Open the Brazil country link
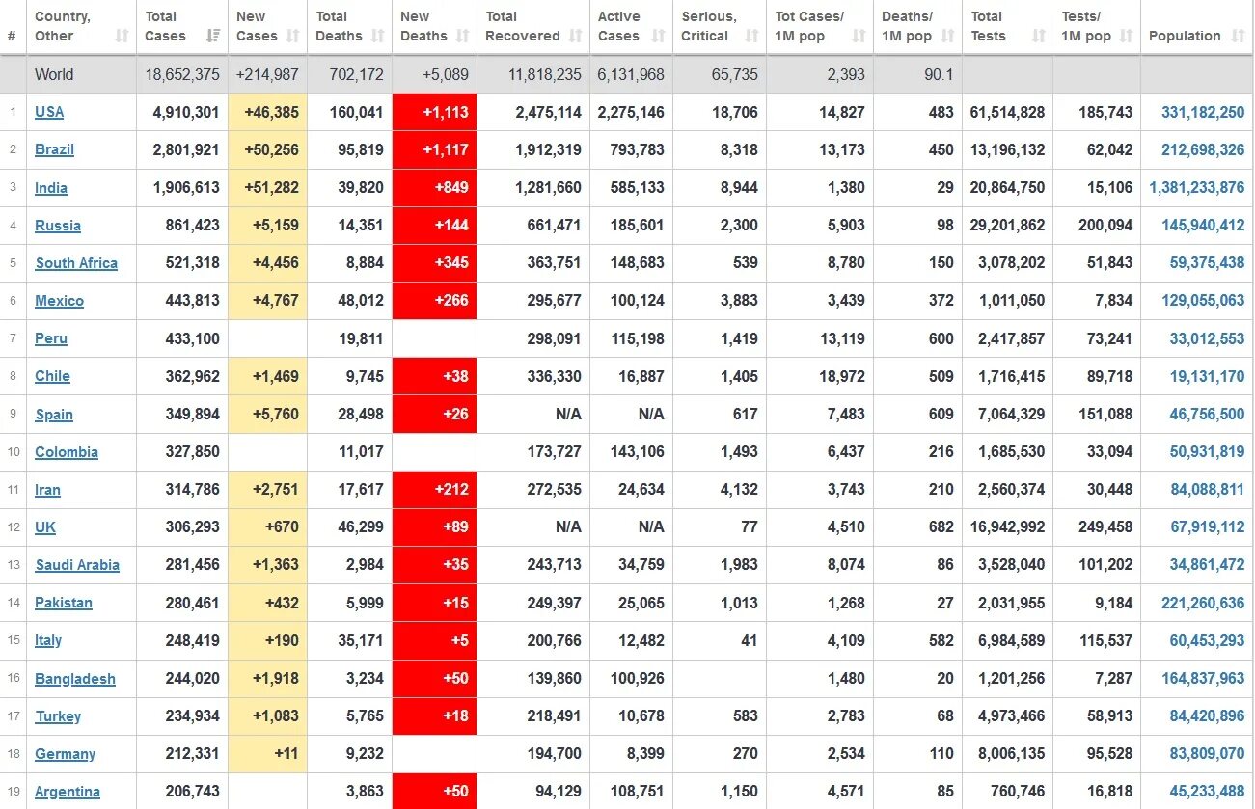The height and width of the screenshot is (809, 1255). tap(54, 149)
